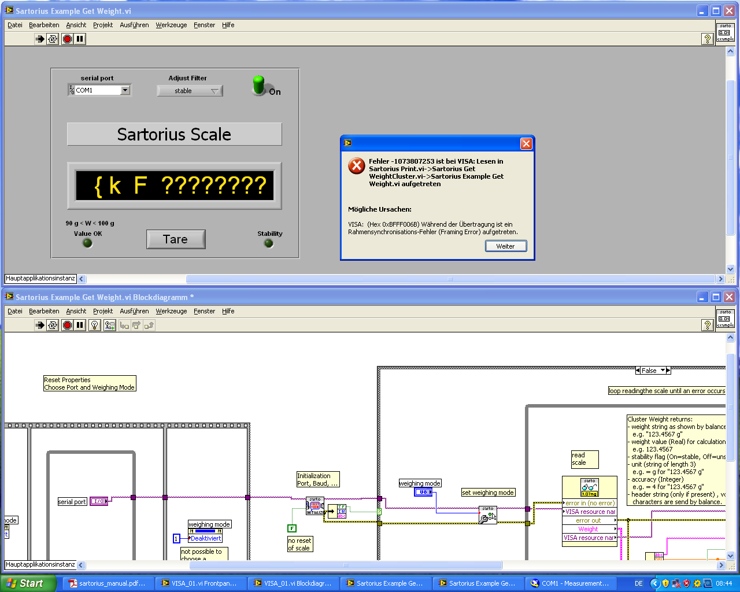Viewport: 740px width, 592px height.
Task: Click Run Continuously in the Blockdiagramm toolbar
Action: 53,325
